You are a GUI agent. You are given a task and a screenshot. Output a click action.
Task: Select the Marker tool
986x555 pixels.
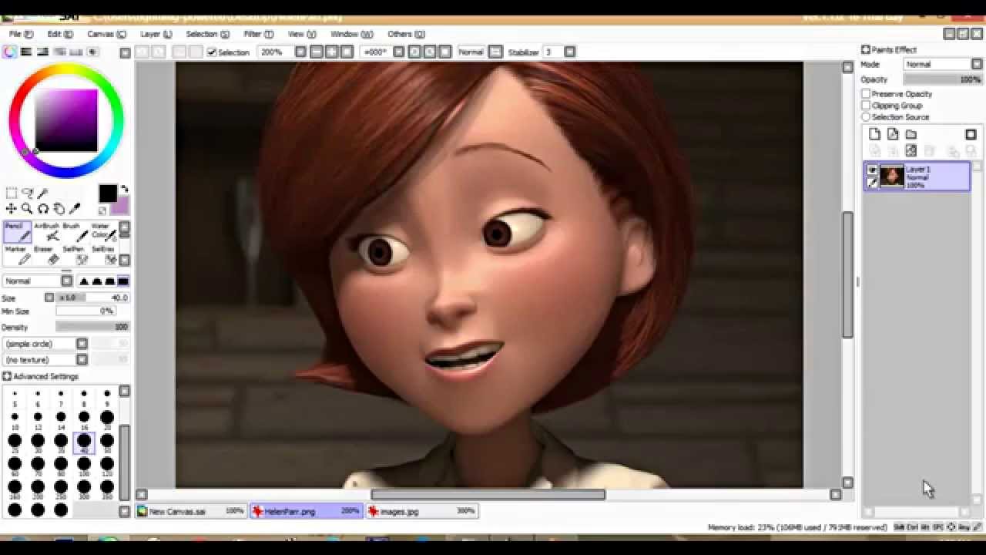[x=16, y=255]
